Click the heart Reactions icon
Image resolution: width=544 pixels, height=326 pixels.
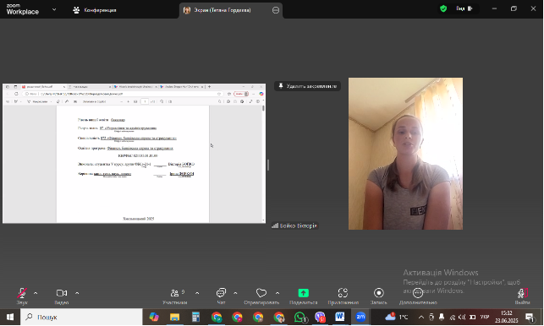point(261,293)
